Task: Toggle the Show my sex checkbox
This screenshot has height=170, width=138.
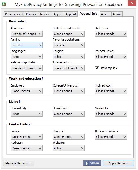Action: pyautogui.click(x=97, y=68)
